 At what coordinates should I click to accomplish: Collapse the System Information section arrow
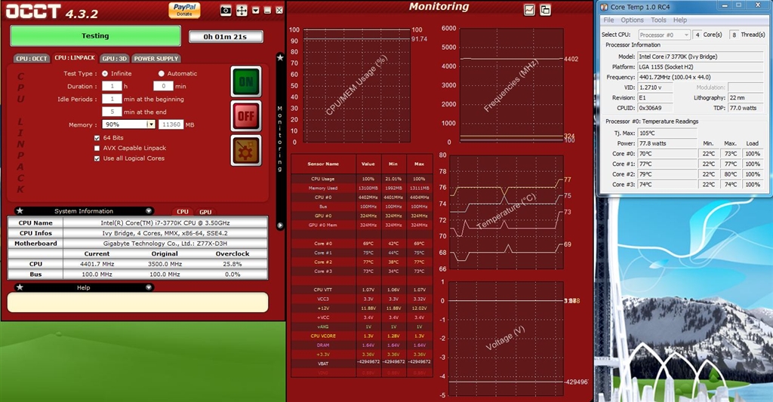pyautogui.click(x=149, y=211)
